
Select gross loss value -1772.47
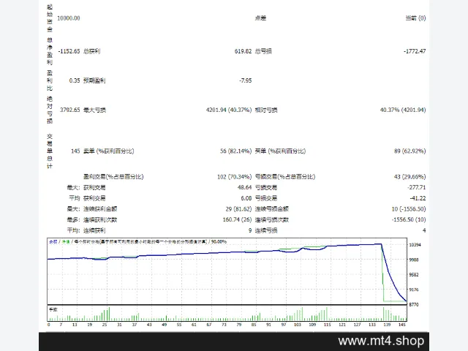pyautogui.click(x=415, y=51)
